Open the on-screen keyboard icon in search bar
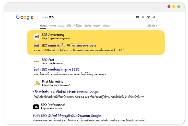This screenshot has height=126, width=188. [x=137, y=17]
